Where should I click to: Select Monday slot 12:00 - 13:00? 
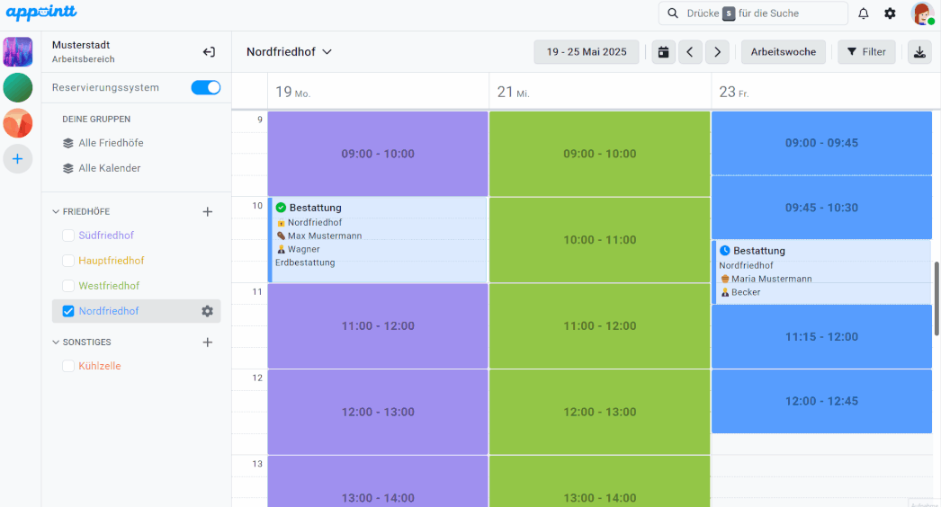click(378, 412)
